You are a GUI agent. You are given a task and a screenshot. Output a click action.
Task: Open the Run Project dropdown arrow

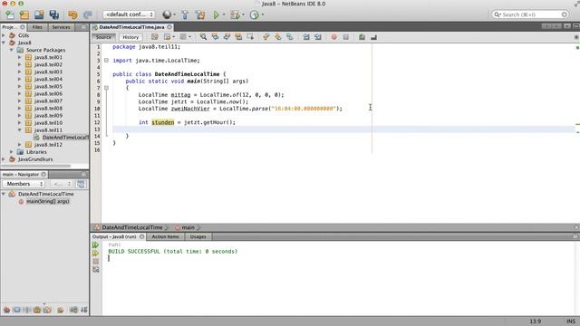224,14
